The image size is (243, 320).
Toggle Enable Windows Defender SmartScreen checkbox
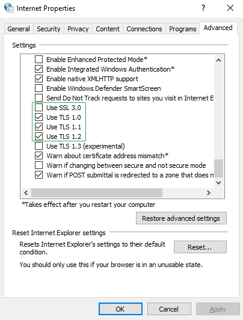click(38, 88)
